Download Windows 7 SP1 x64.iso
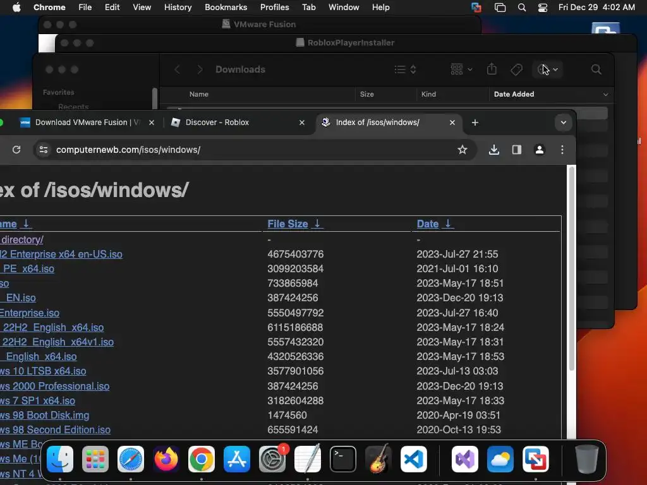Screen dimensions: 647x485 37,400
